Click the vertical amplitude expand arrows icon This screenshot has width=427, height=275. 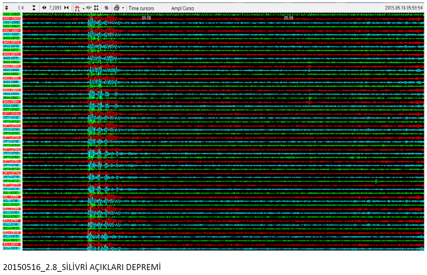coord(7,8)
